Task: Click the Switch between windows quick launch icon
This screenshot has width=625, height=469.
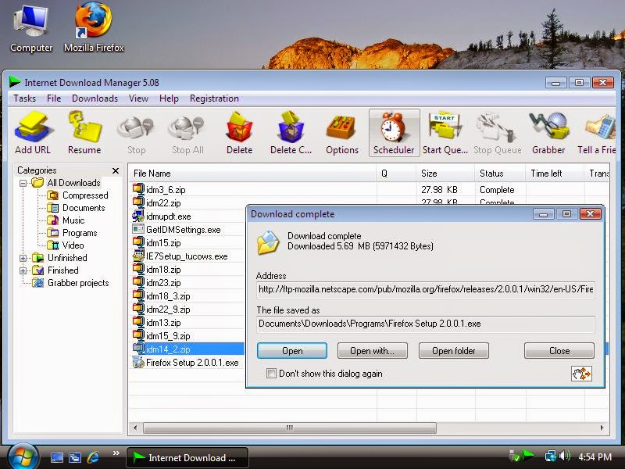Action: click(x=75, y=457)
